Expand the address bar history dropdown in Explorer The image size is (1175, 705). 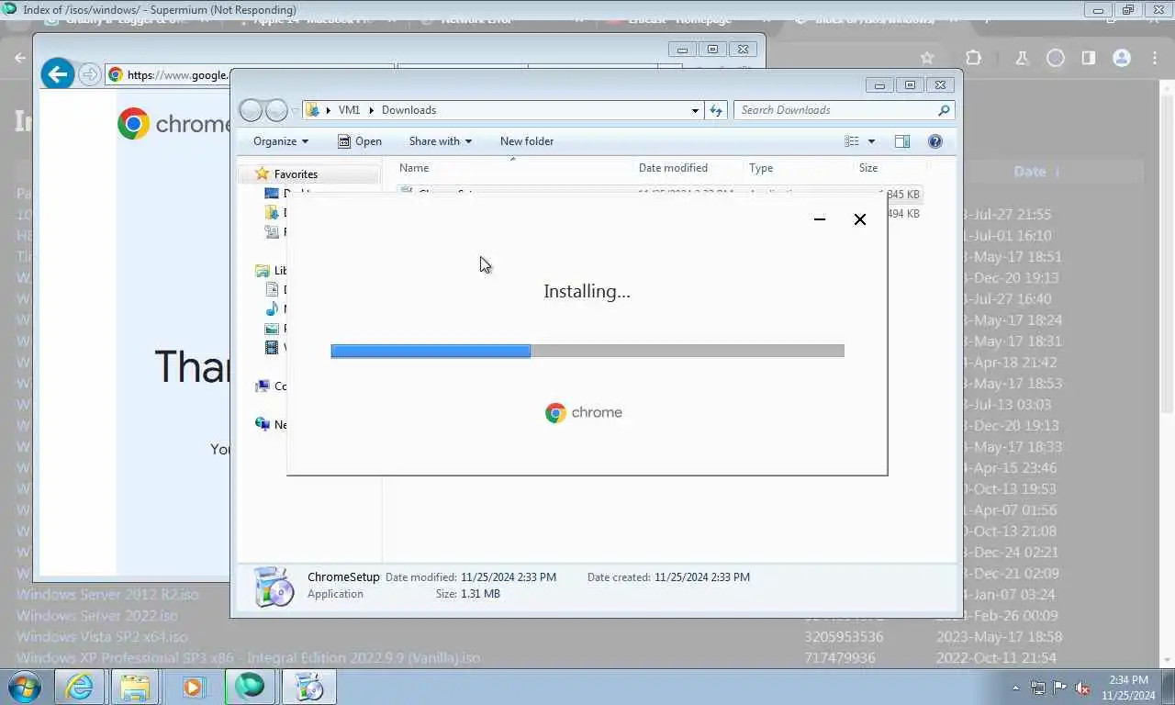pos(695,110)
